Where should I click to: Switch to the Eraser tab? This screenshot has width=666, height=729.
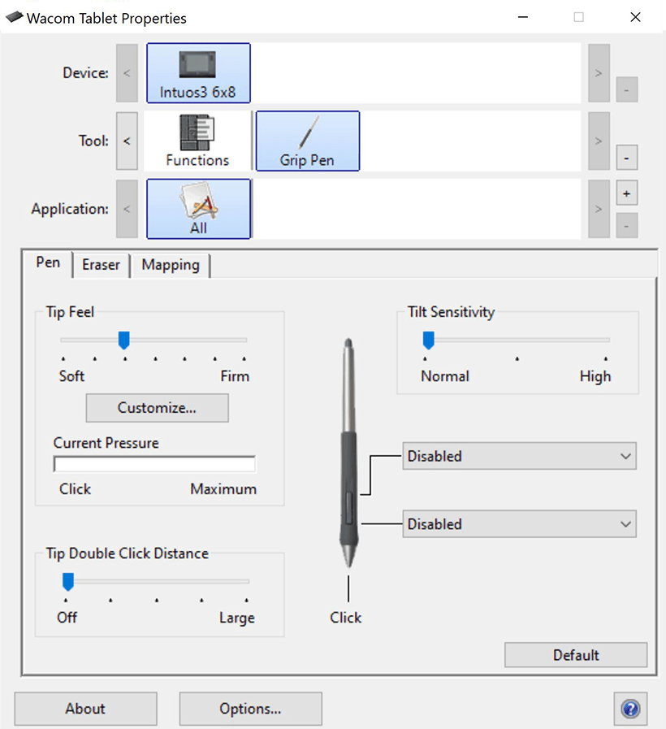pyautogui.click(x=101, y=265)
